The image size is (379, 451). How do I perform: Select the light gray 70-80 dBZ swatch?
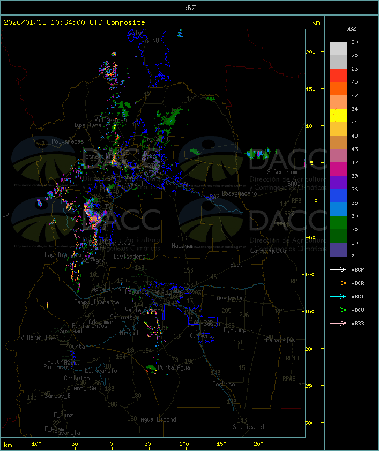[x=338, y=49]
